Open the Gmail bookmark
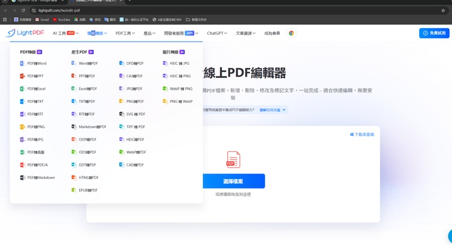The height and width of the screenshot is (244, 452). (42, 20)
